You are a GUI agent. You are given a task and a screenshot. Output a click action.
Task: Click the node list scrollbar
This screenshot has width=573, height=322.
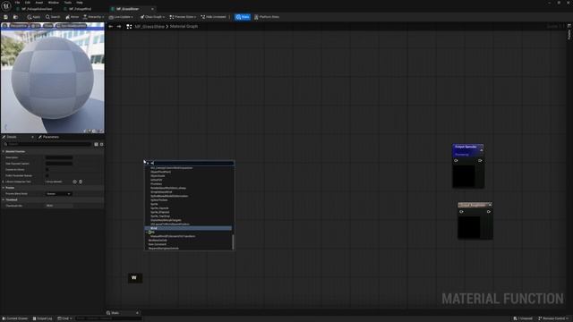(x=233, y=241)
